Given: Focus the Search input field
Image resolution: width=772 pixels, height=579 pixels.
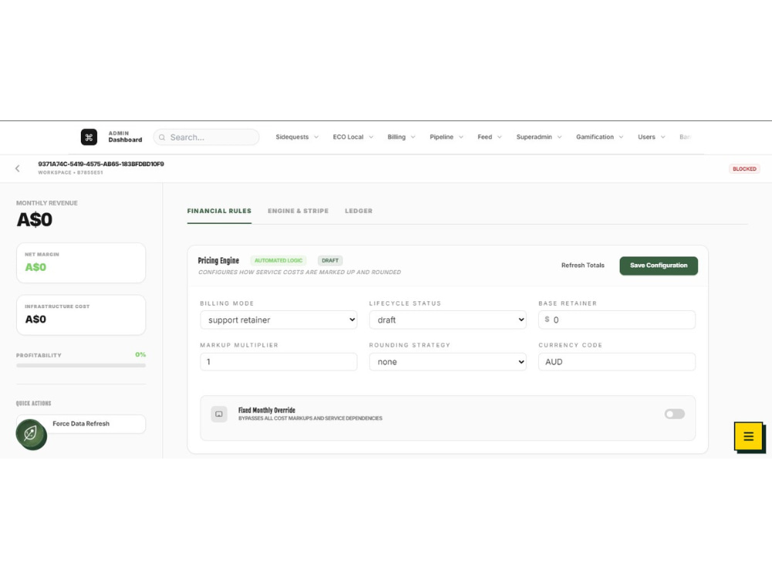Looking at the screenshot, I should pos(206,137).
